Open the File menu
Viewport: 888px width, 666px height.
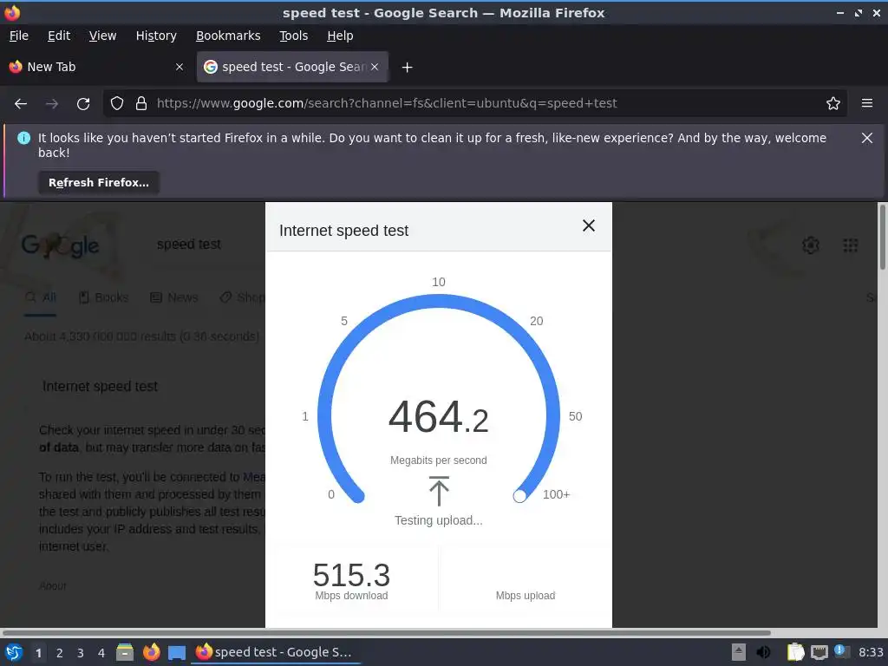pos(19,36)
